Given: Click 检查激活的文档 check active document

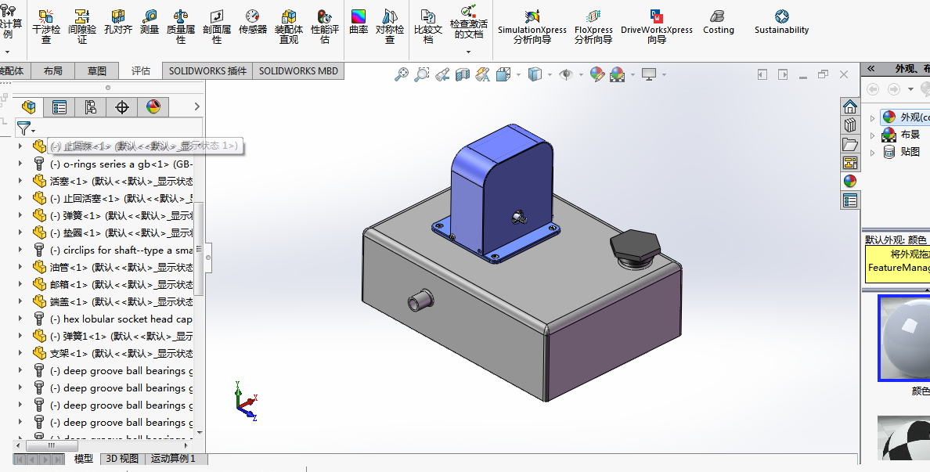Looking at the screenshot, I should click(469, 23).
